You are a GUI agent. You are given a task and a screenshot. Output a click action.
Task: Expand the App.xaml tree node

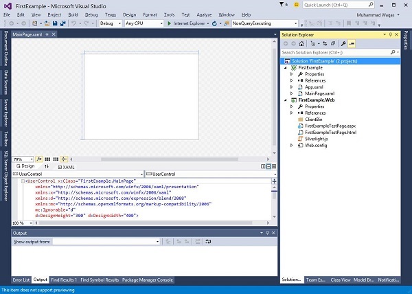(291, 87)
